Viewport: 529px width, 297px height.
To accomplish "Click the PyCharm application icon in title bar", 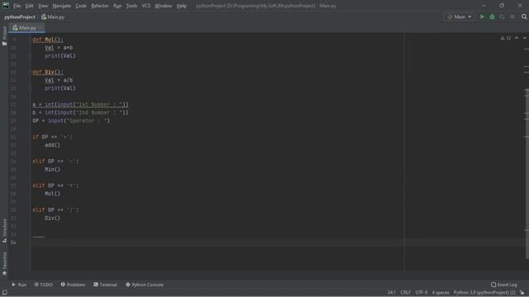I will 6,6.
